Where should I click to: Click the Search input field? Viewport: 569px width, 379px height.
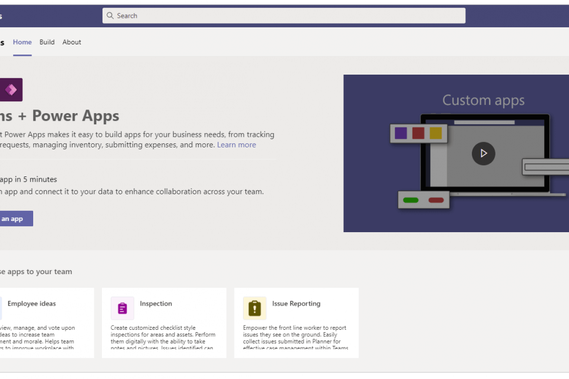pyautogui.click(x=284, y=16)
